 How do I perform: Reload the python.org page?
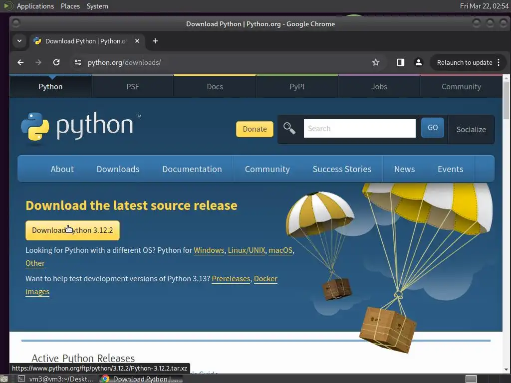click(x=56, y=62)
